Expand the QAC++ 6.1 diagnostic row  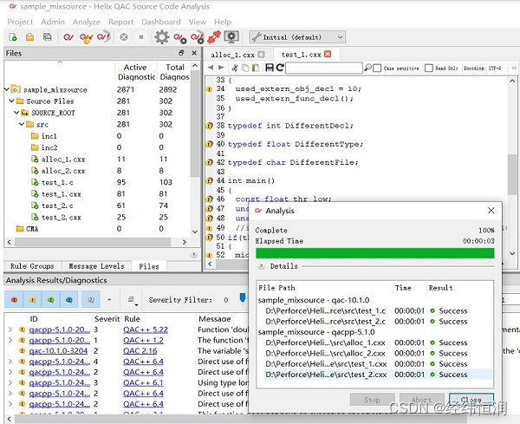[10, 382]
